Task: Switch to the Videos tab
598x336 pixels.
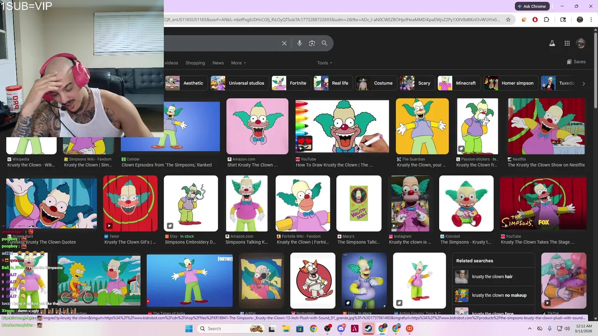Action: pyautogui.click(x=171, y=63)
